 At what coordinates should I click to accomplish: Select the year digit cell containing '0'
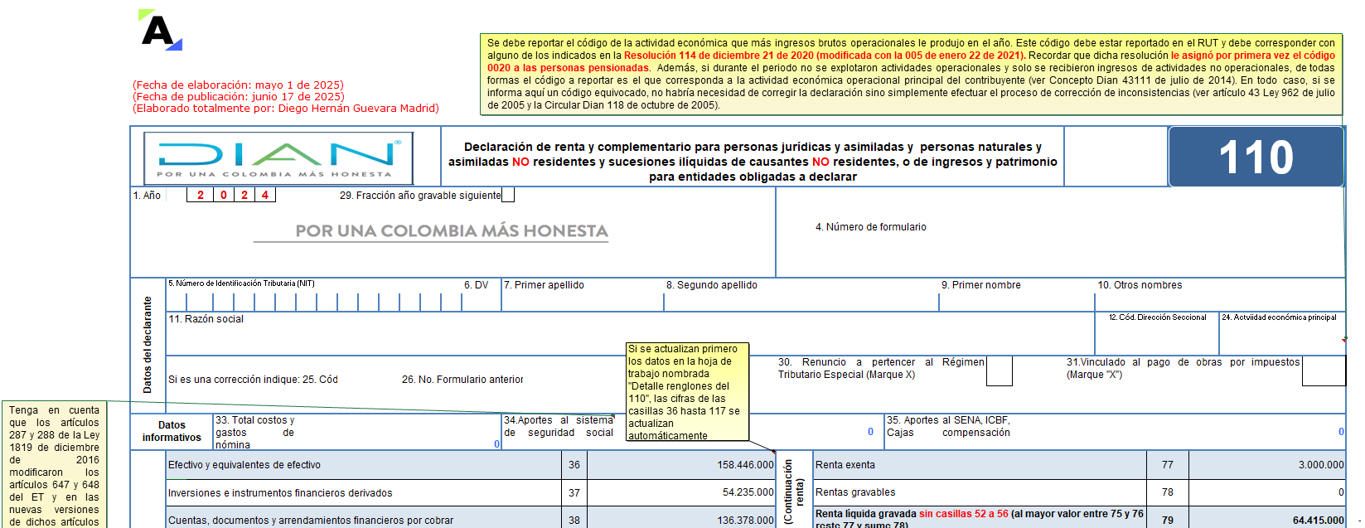click(224, 195)
